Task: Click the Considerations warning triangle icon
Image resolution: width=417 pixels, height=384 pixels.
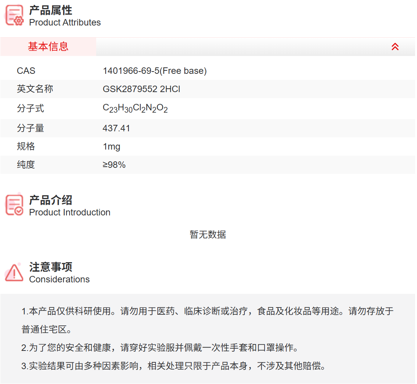Action: coord(14,272)
